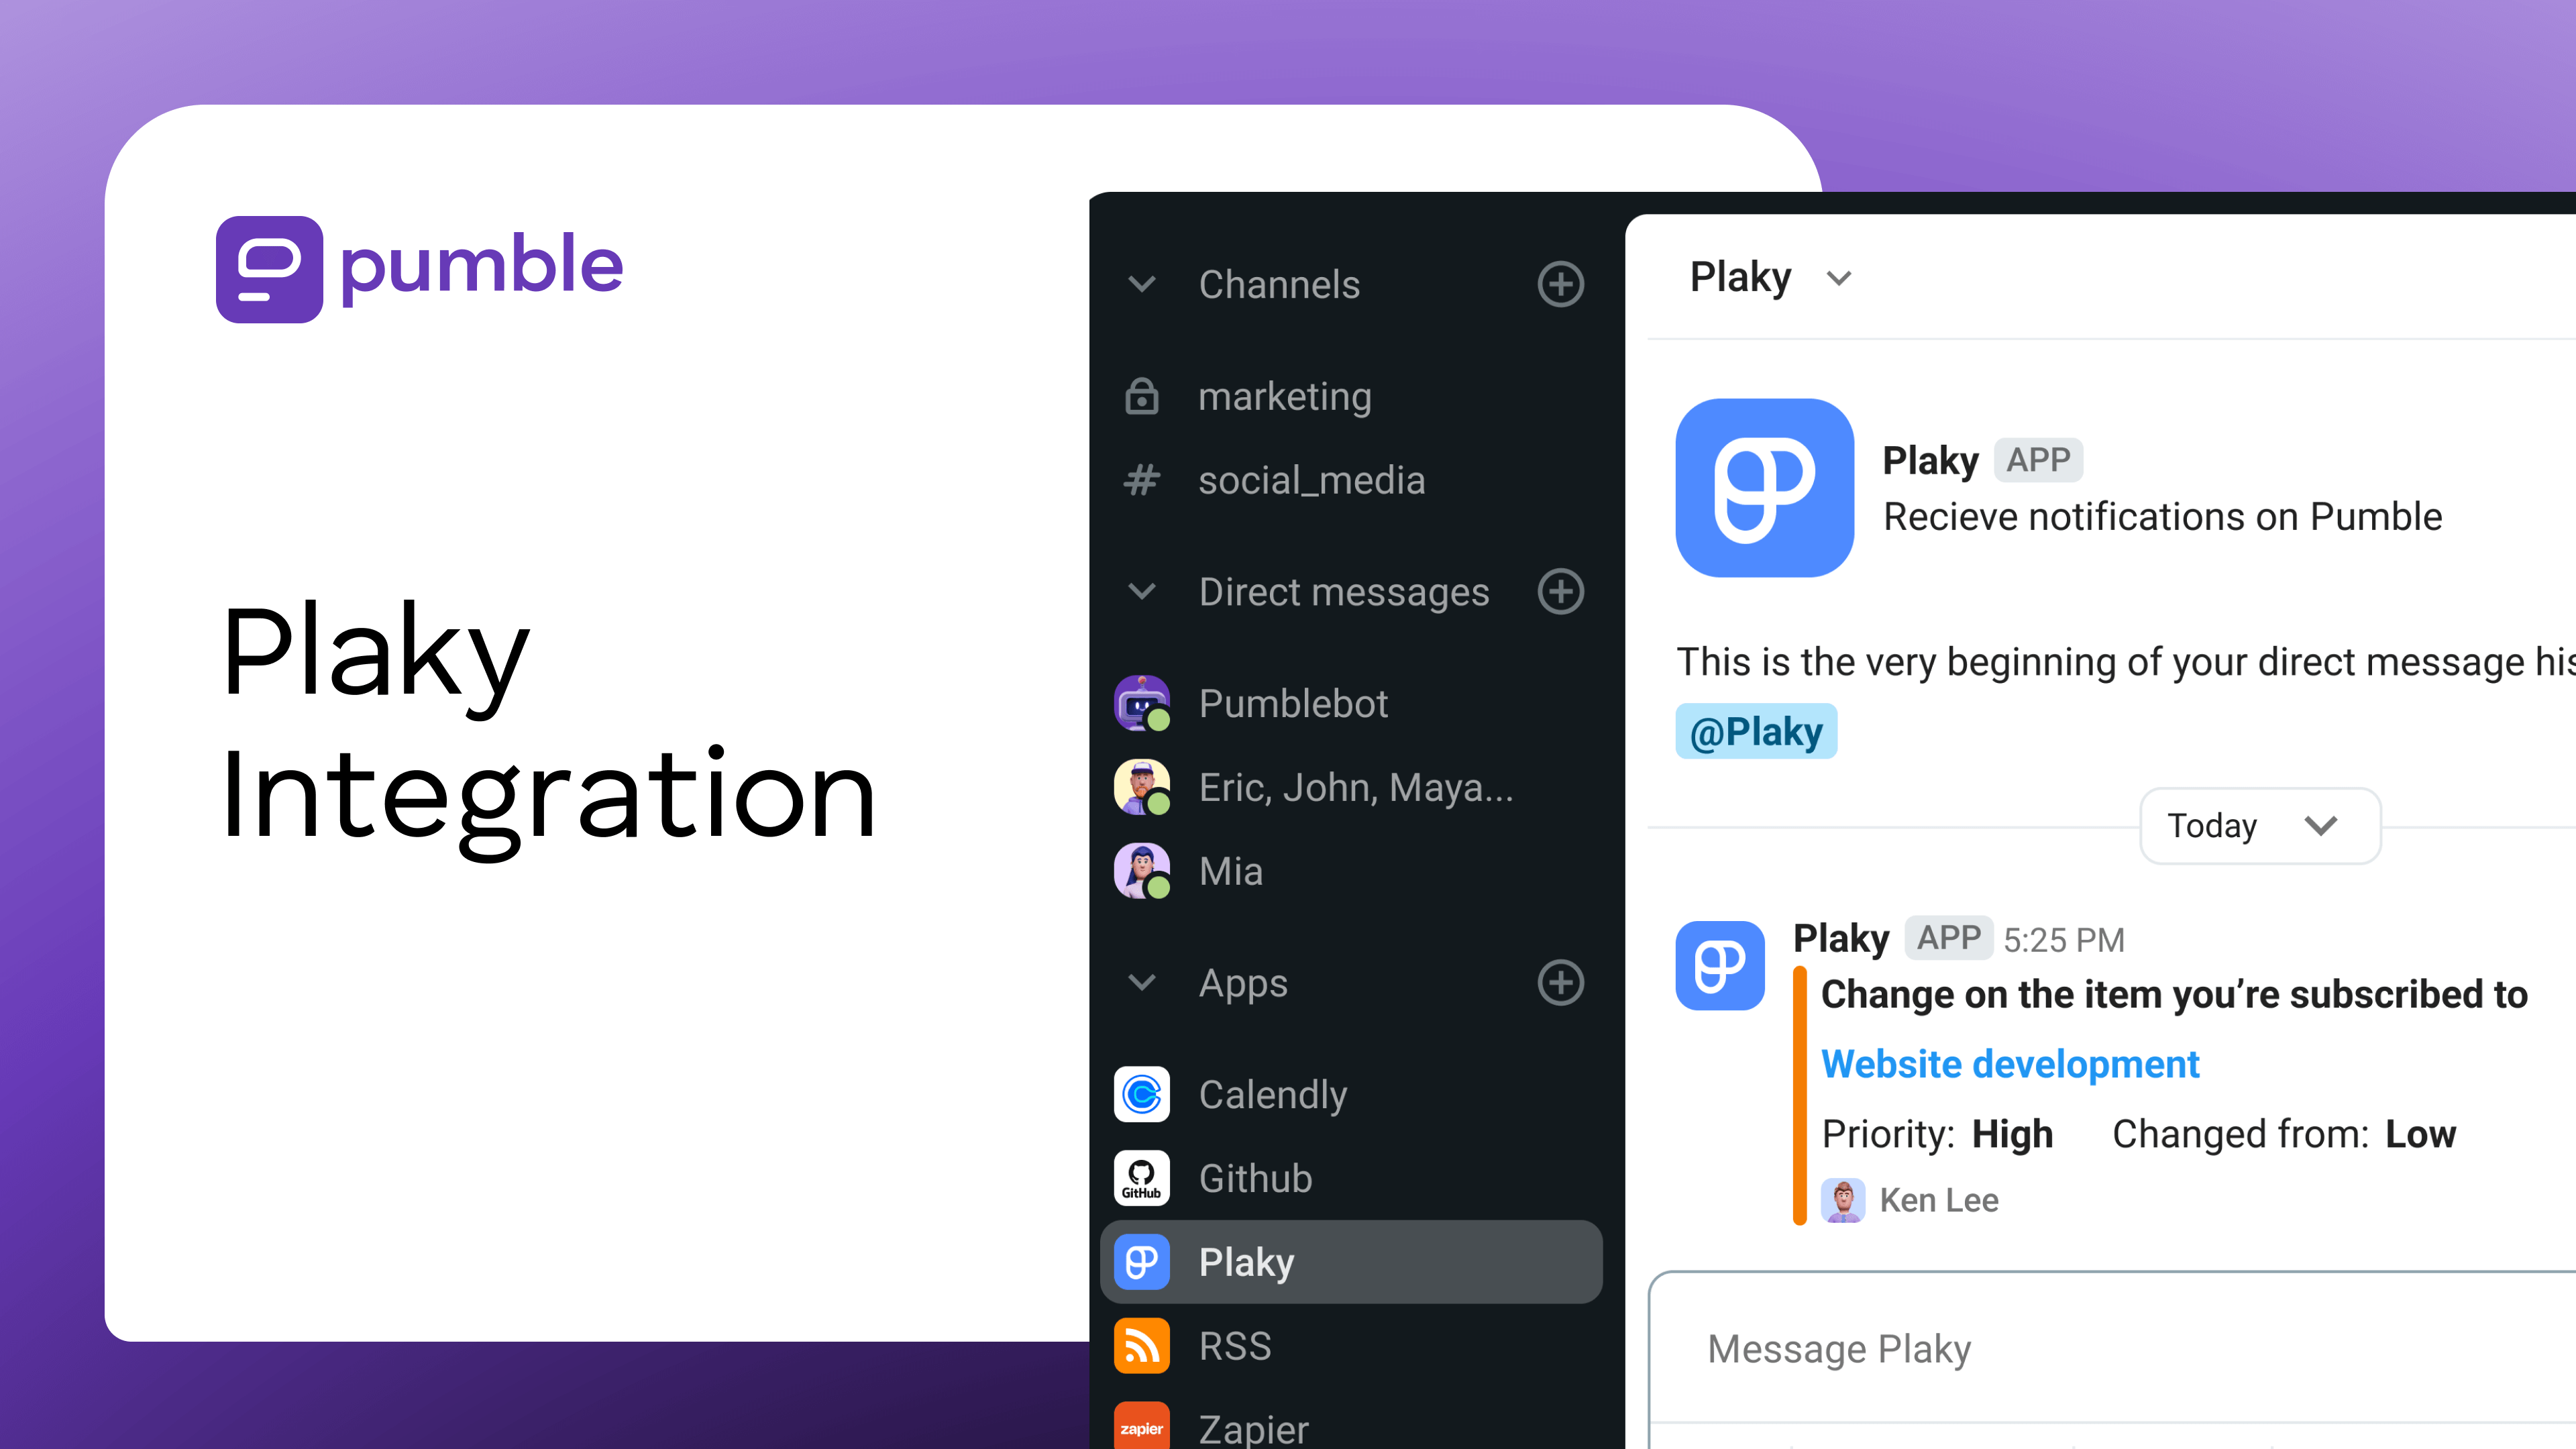The width and height of the screenshot is (2576, 1449).
Task: Click the 5:25 PM timestamp
Action: [x=2064, y=940]
